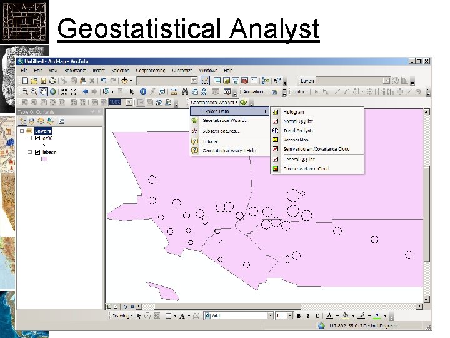Open the Find binoculars tool
The image size is (450, 338).
point(185,91)
